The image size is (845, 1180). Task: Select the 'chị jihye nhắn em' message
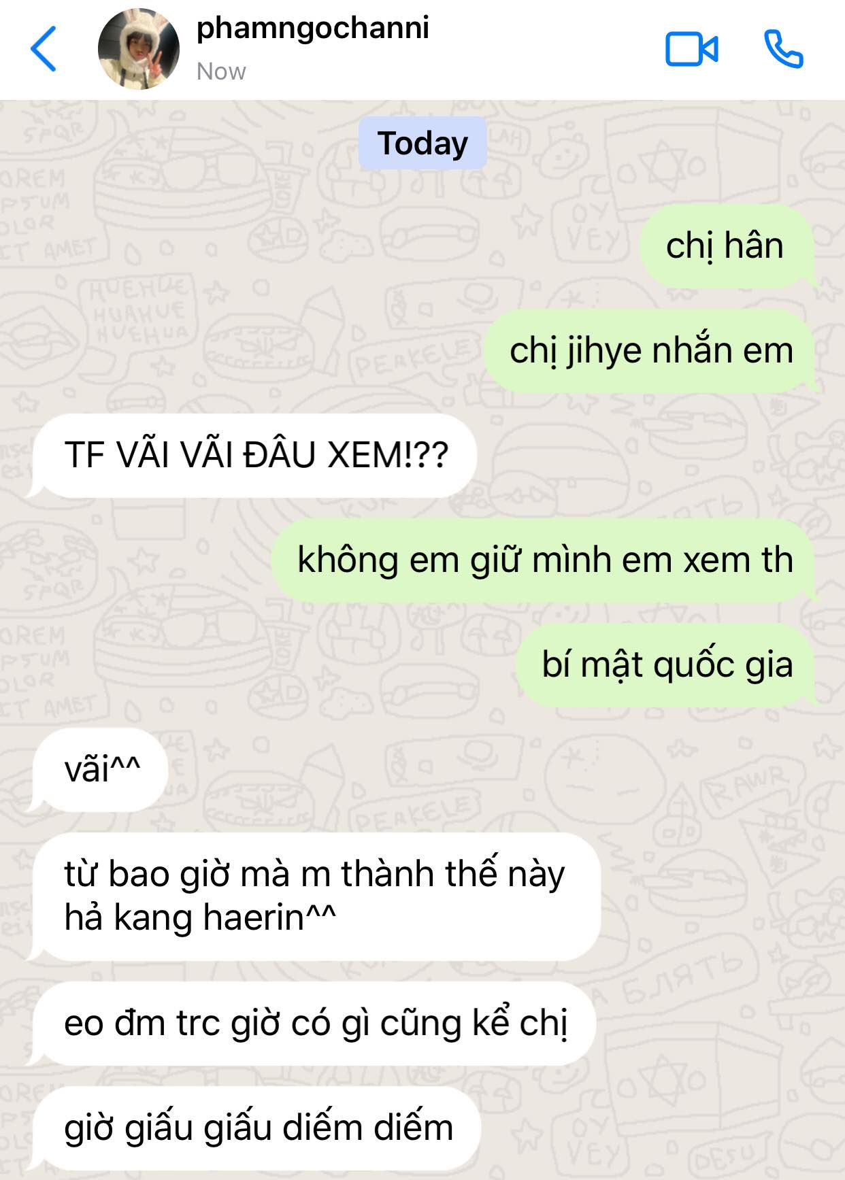651,351
